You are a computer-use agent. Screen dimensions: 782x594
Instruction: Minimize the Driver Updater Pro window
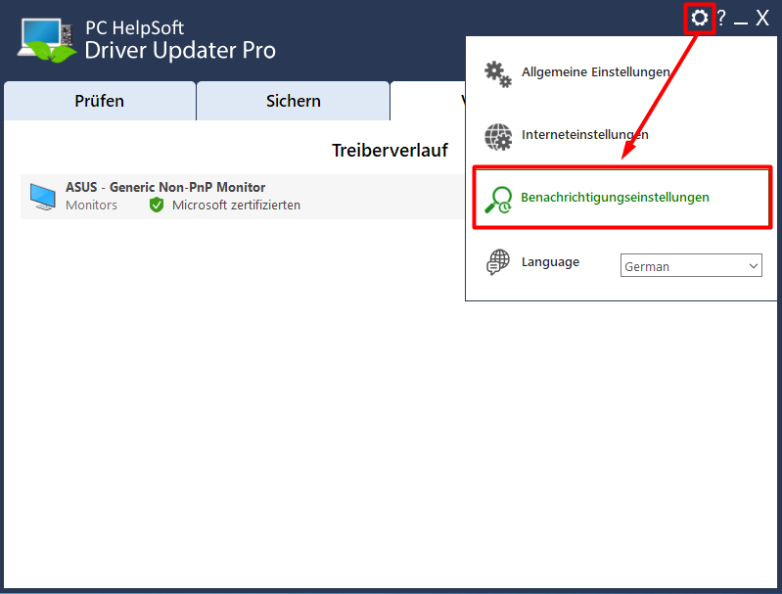[x=741, y=23]
